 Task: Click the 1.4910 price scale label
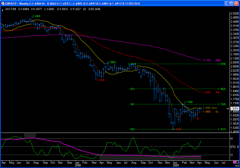[235, 131]
